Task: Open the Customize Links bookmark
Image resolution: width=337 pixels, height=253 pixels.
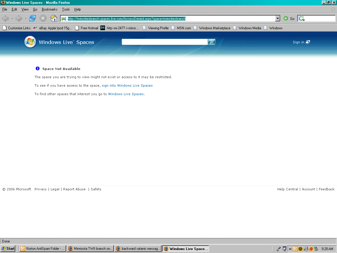Action: click(17, 28)
